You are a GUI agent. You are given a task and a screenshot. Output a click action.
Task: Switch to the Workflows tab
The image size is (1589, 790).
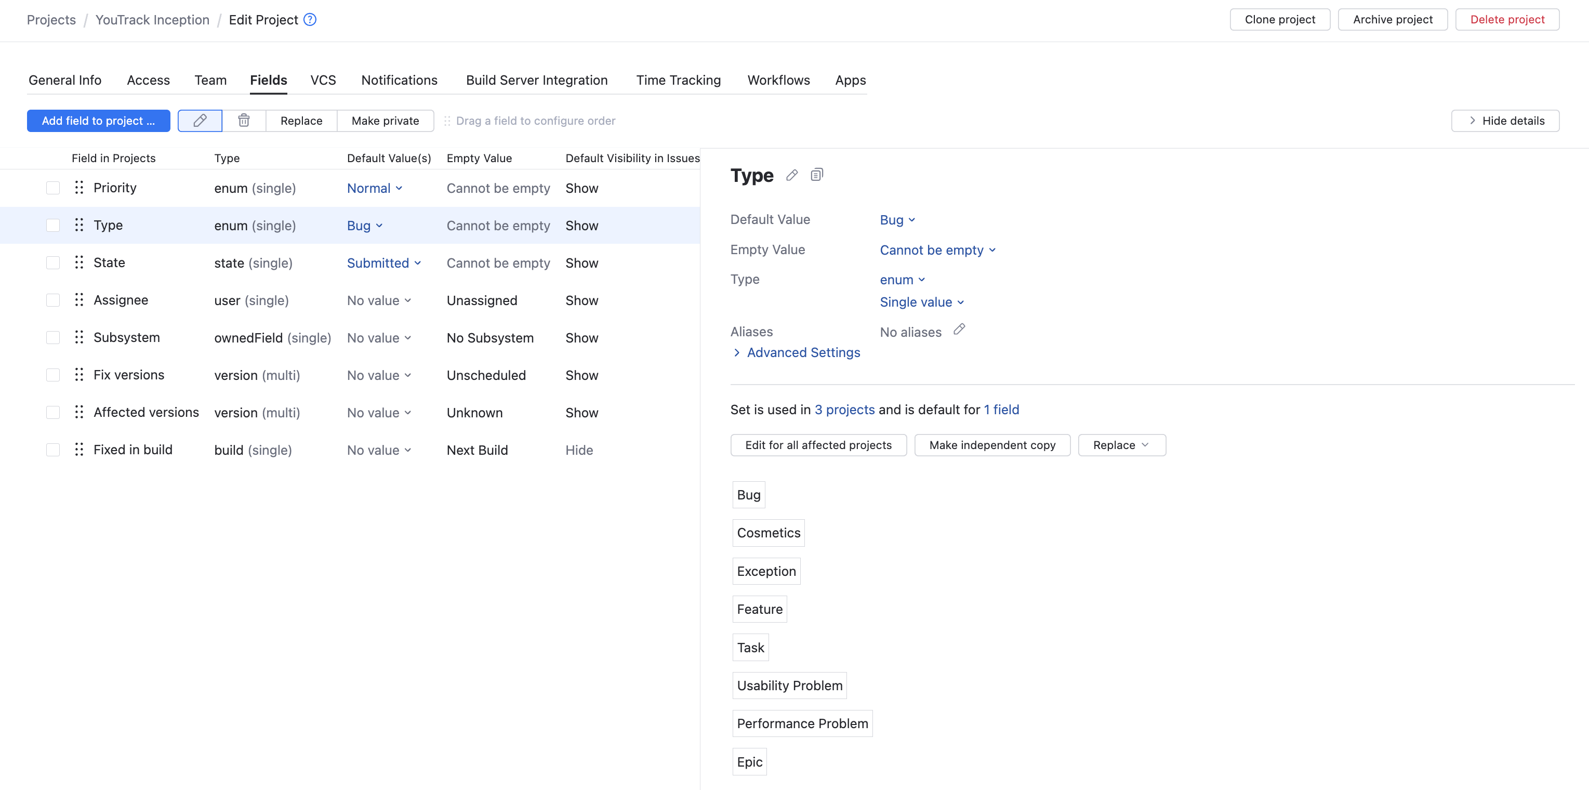pyautogui.click(x=778, y=80)
